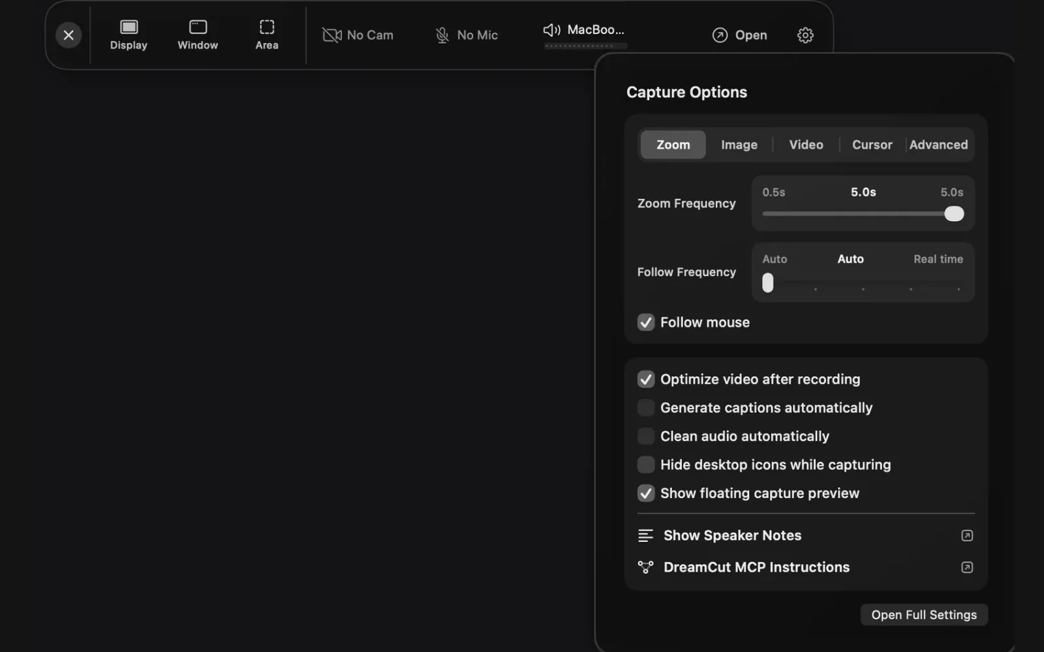Click the DreamCut MCP nodes icon

pos(645,567)
